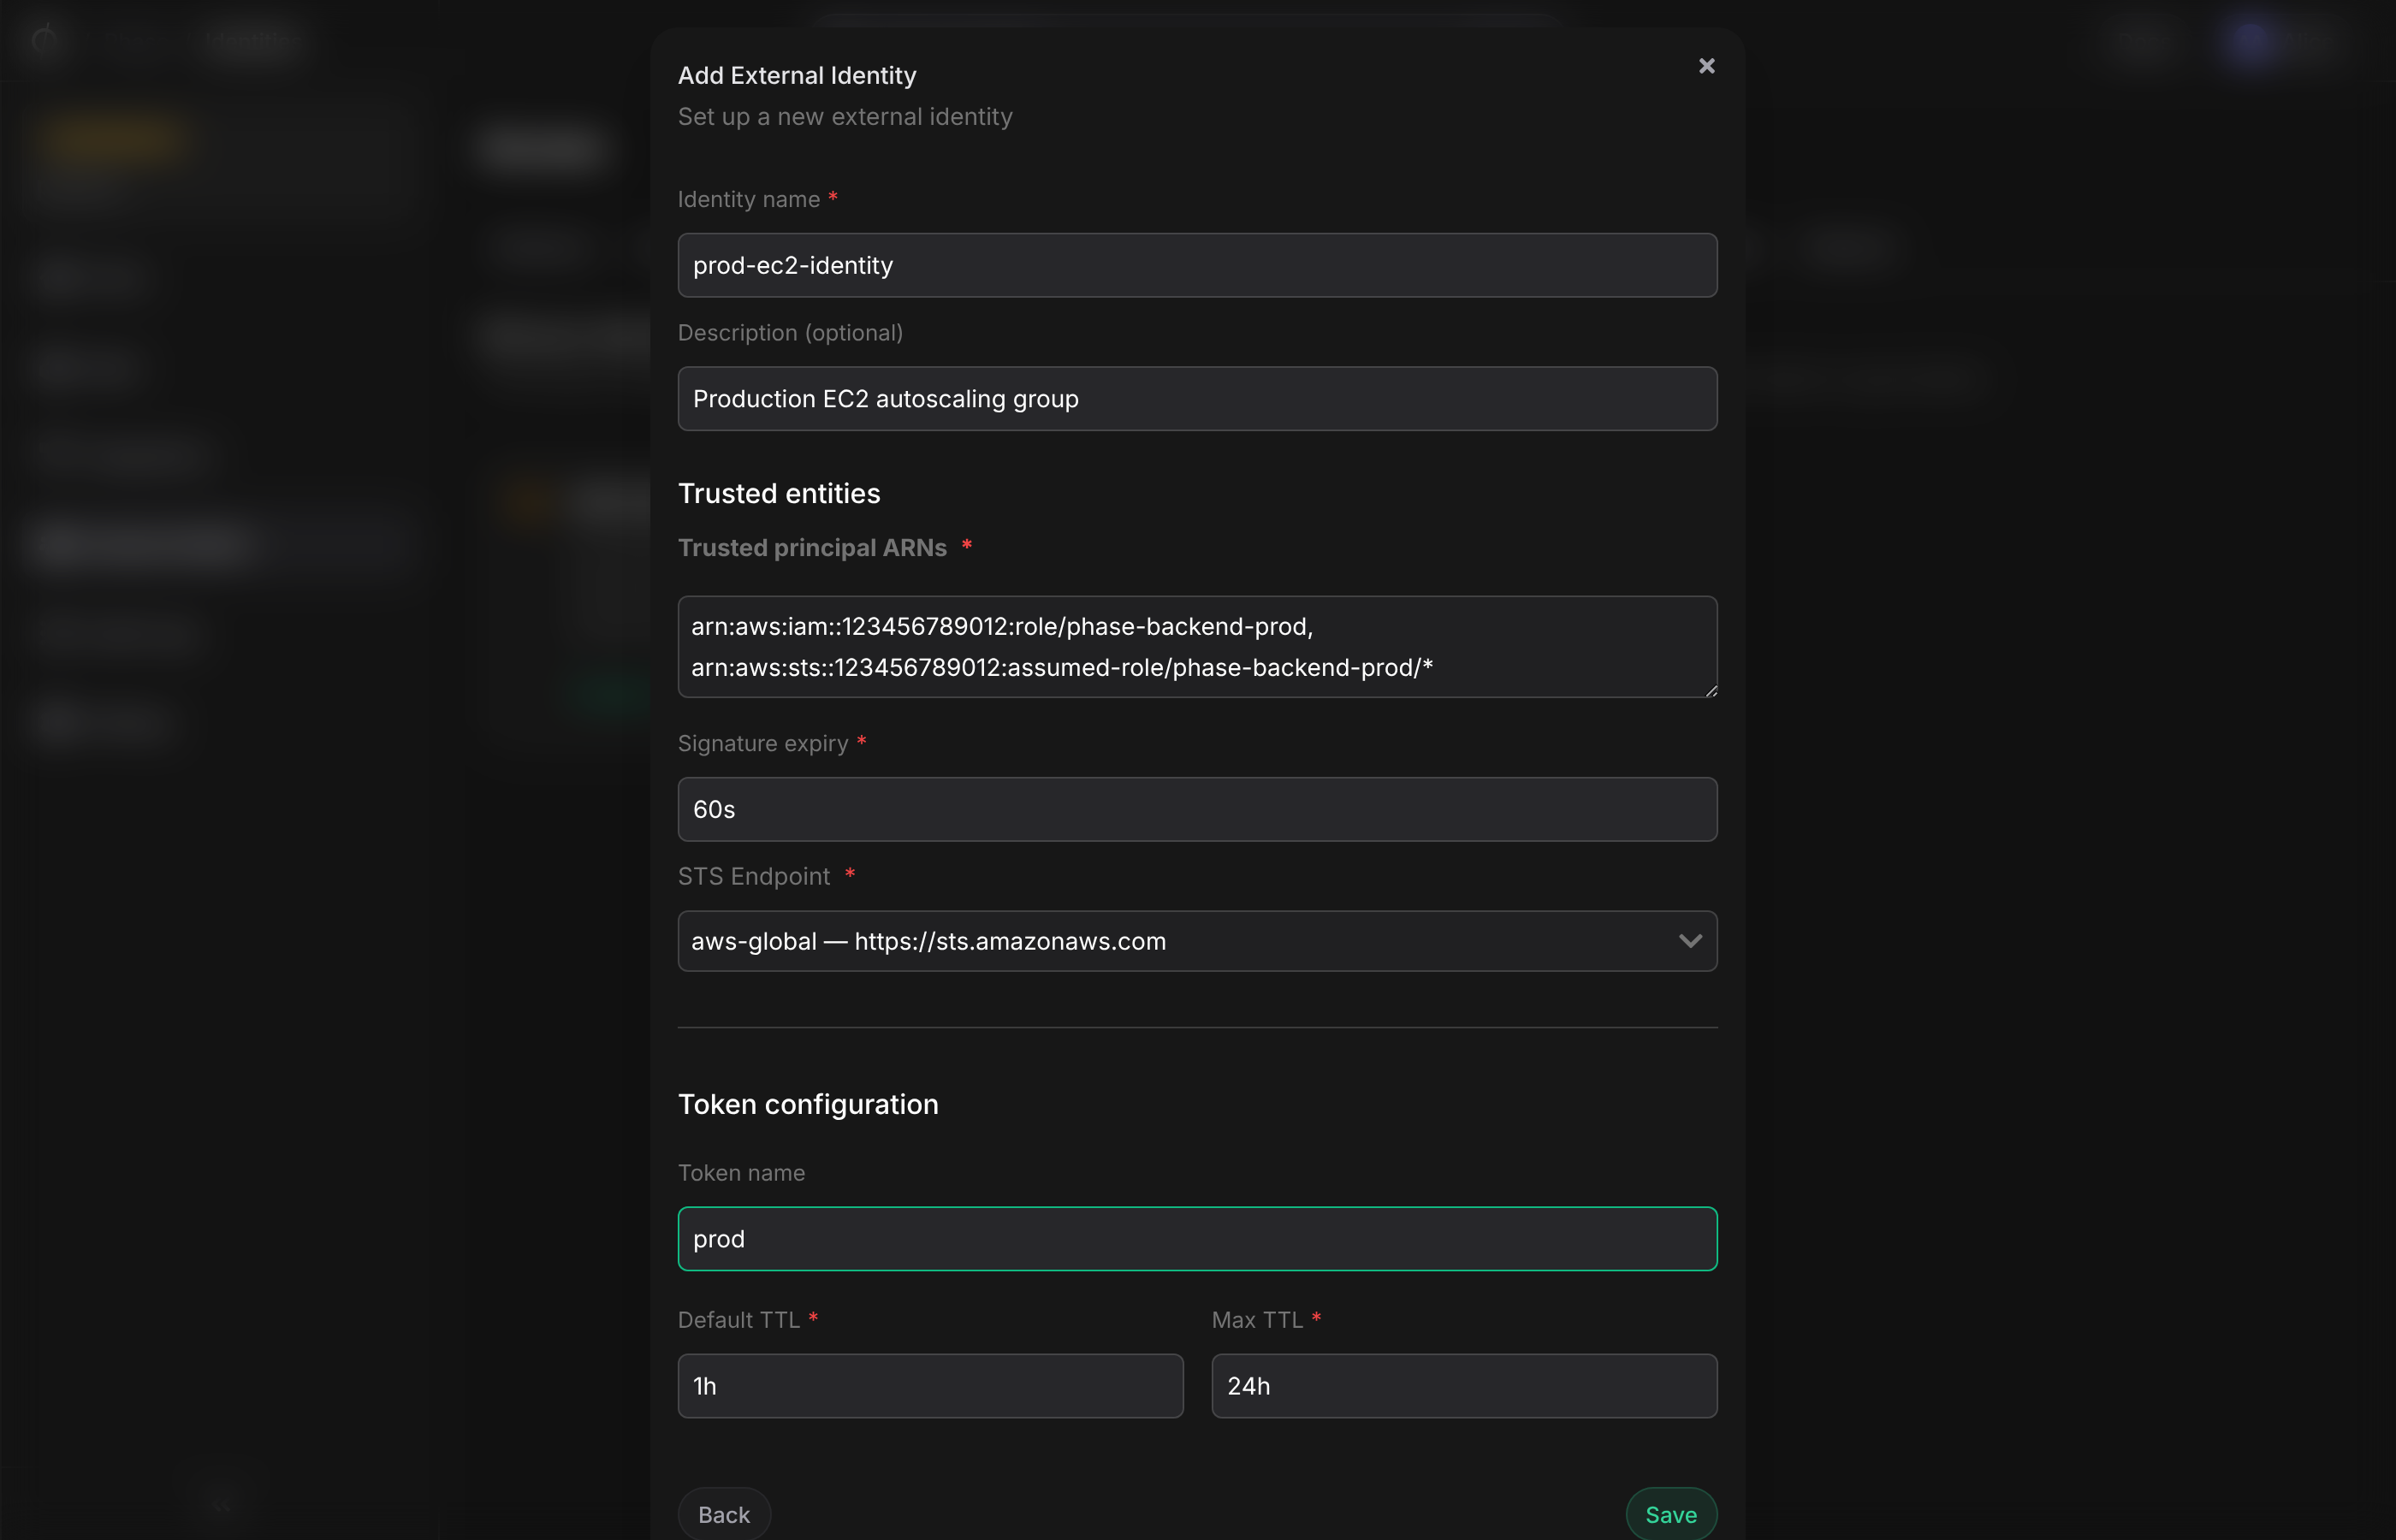Save the external identity

1671,1514
